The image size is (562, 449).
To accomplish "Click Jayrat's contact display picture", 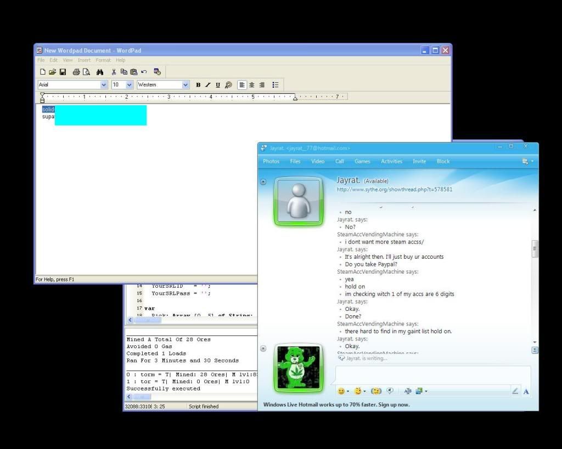I will [x=299, y=202].
